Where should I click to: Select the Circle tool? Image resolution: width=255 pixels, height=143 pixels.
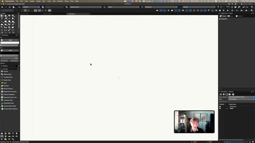point(9,21)
